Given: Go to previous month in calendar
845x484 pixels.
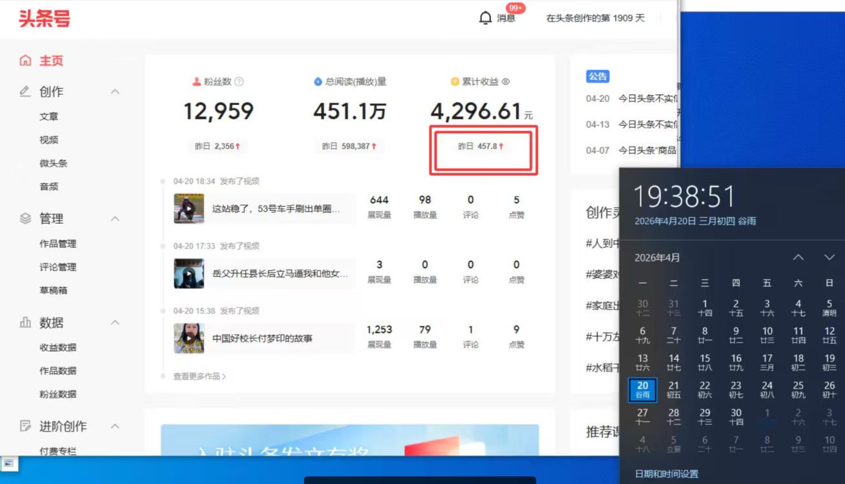Looking at the screenshot, I should [x=798, y=258].
